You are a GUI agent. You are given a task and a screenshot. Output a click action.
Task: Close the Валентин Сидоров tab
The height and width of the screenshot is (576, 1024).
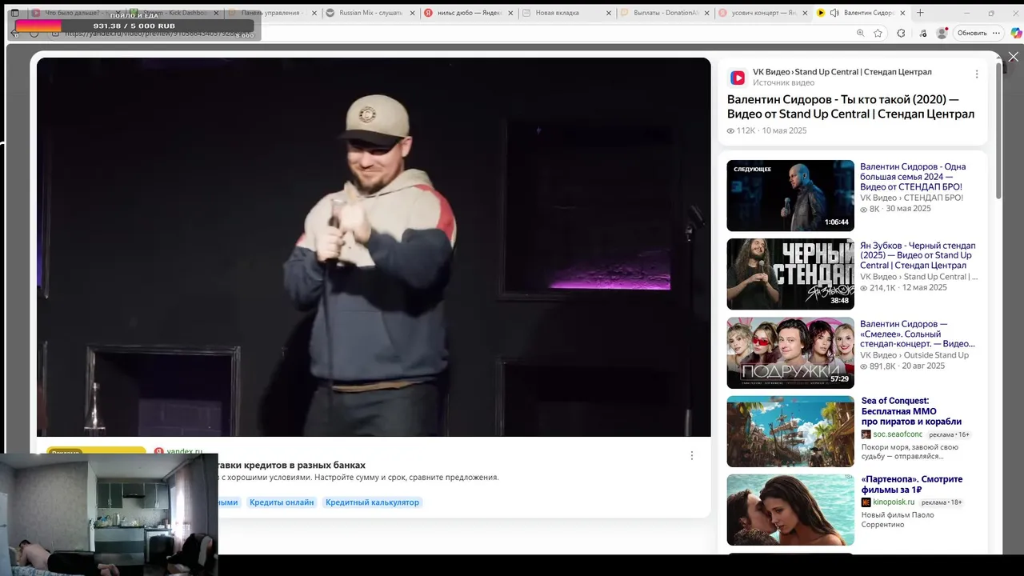click(903, 13)
